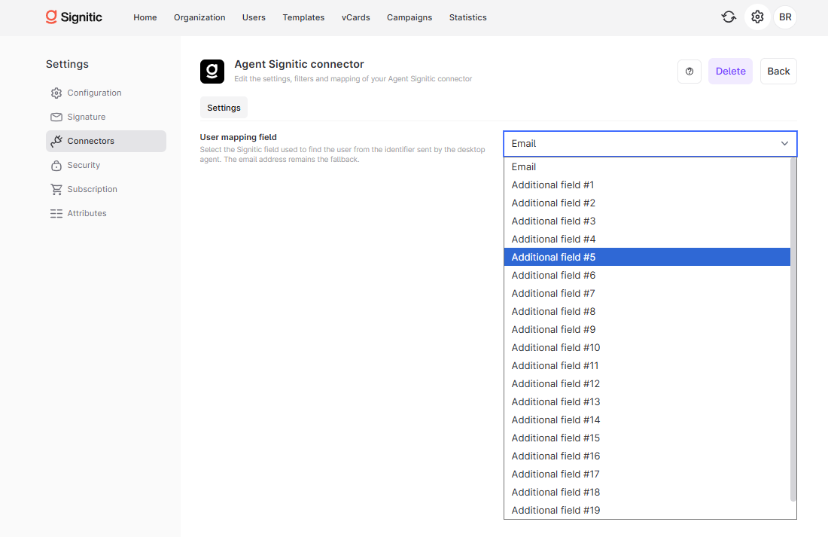Screen dimensions: 828x537
Task: Delete the connector
Action: tap(730, 72)
